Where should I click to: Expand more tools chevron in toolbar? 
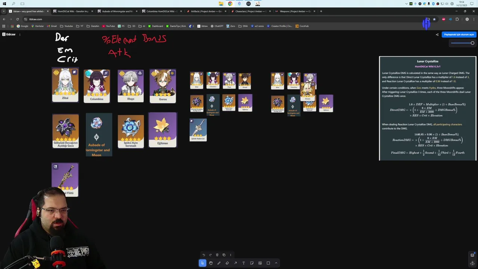click(x=276, y=263)
